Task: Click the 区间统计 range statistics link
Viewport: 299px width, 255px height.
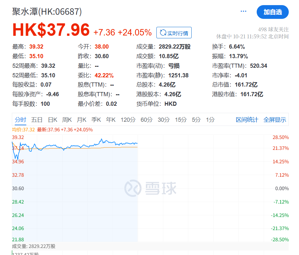Action: coord(247,120)
